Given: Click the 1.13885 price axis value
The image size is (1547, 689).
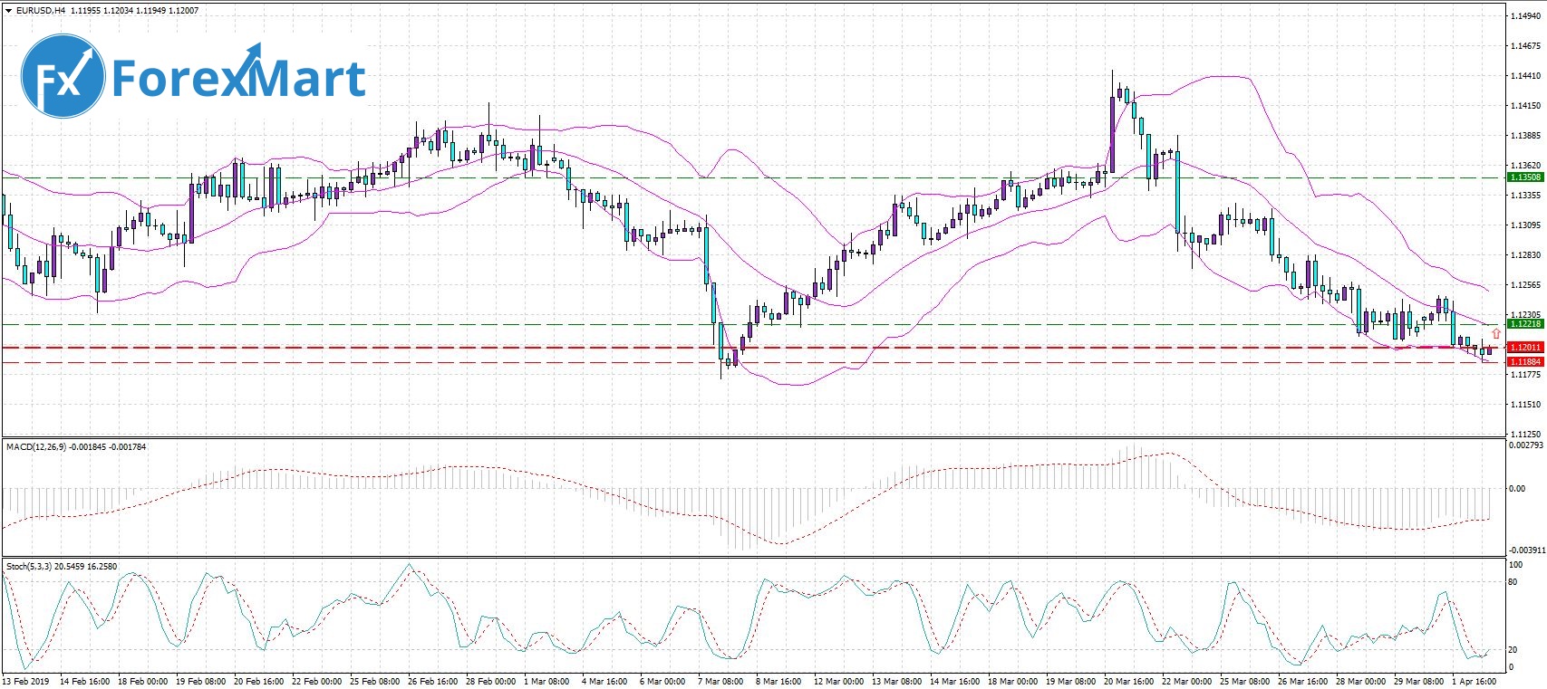Looking at the screenshot, I should pyautogui.click(x=1526, y=136).
